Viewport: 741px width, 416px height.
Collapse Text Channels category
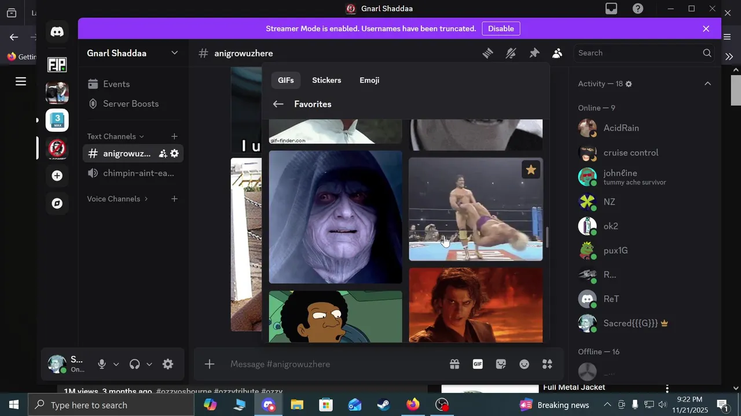115,136
